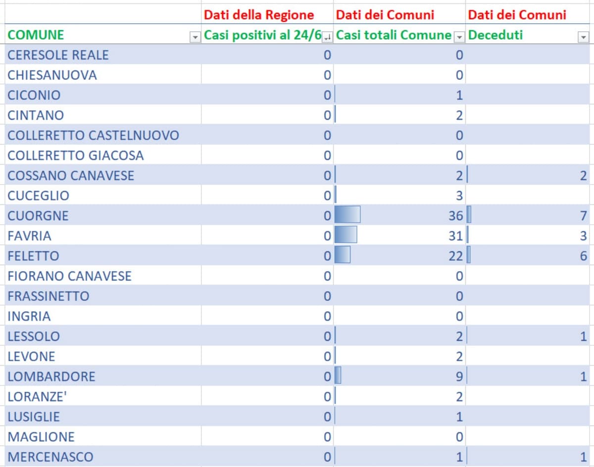
Task: Open the Deceduti column filter arrow
Action: tap(584, 37)
